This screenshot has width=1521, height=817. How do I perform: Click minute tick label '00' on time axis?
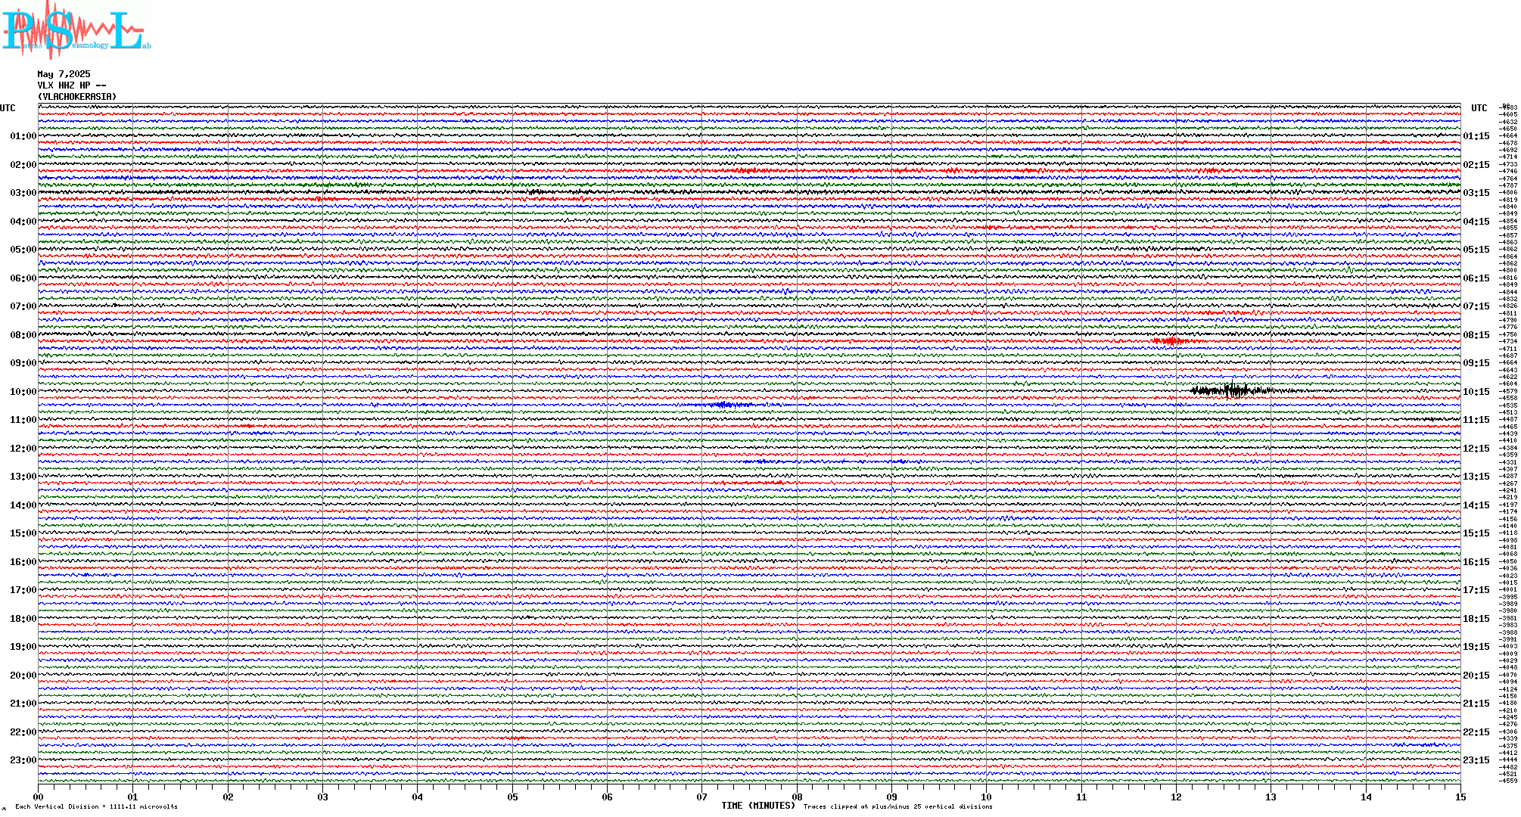(x=39, y=797)
